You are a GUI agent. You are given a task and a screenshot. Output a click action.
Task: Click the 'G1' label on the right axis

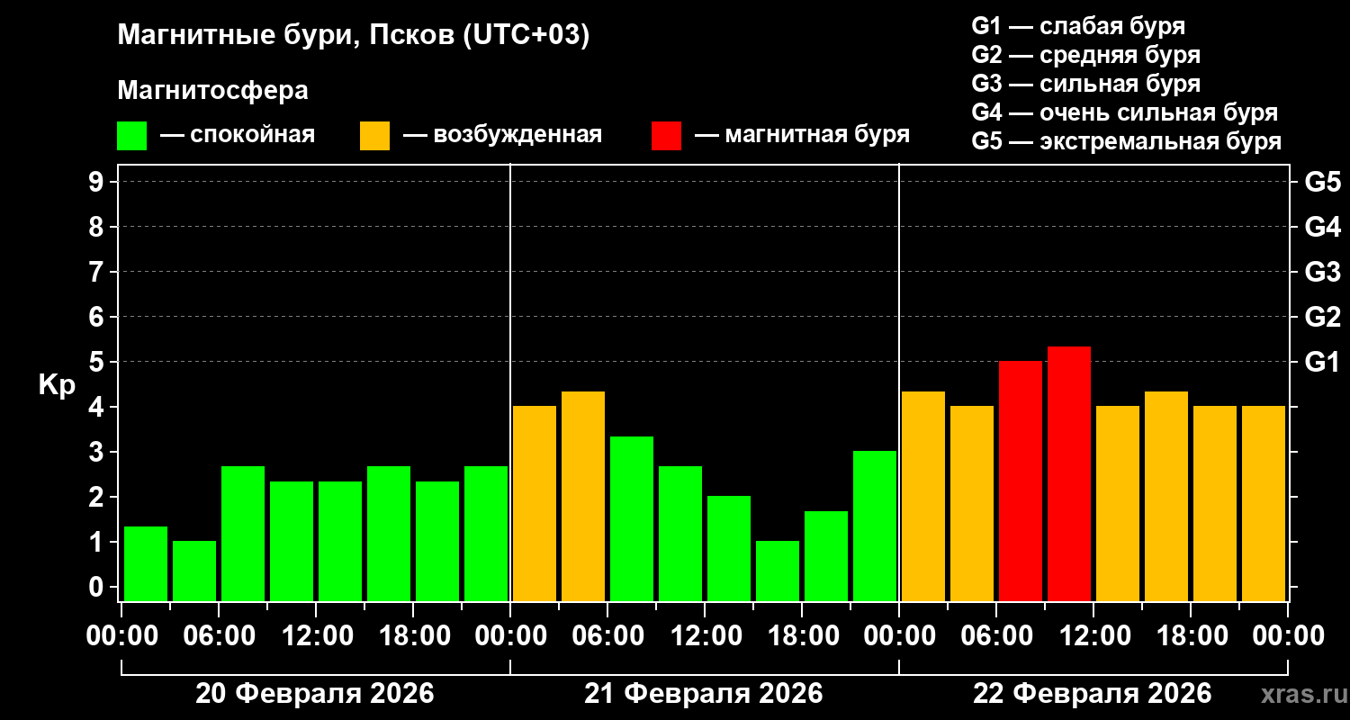1322,362
